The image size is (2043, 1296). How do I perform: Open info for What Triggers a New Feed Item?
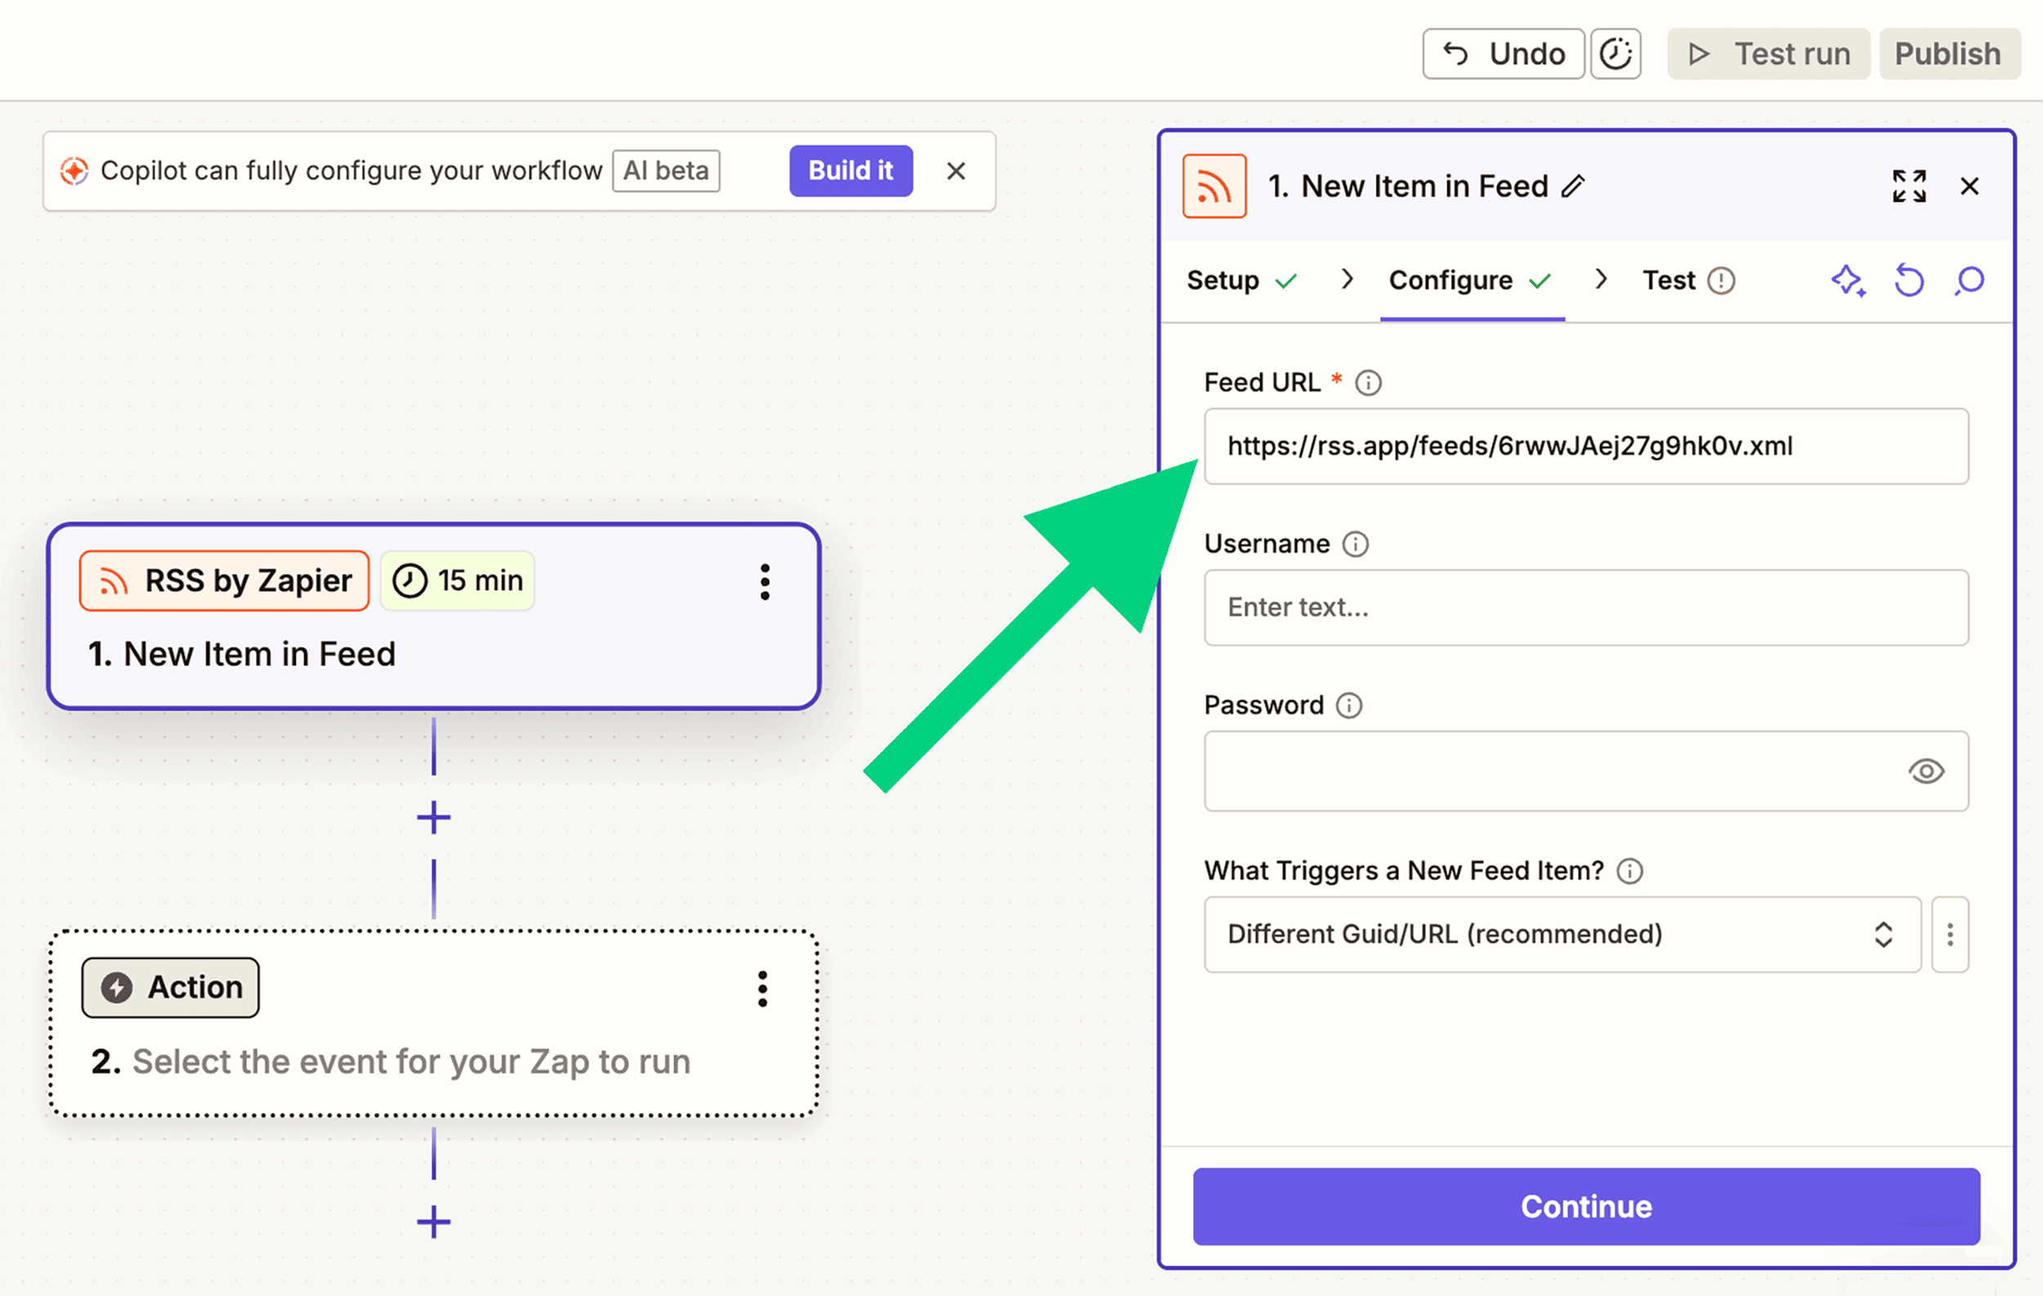[x=1629, y=870]
